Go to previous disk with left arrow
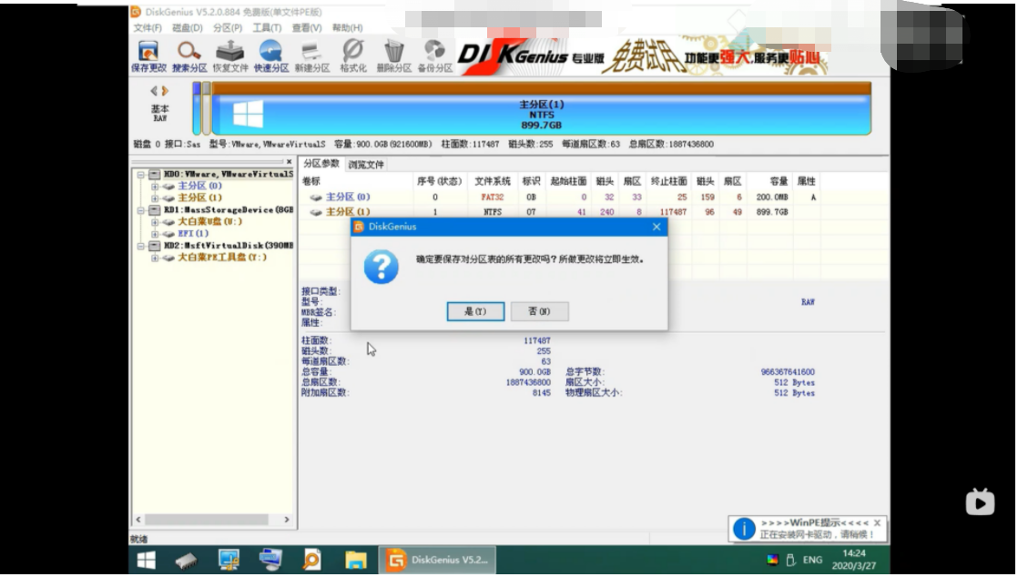The width and height of the screenshot is (1018, 577). [154, 91]
